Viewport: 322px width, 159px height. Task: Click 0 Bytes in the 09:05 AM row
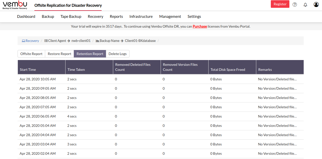point(216,88)
